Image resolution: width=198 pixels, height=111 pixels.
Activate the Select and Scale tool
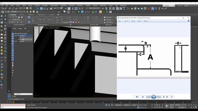pyautogui.click(x=48, y=9)
